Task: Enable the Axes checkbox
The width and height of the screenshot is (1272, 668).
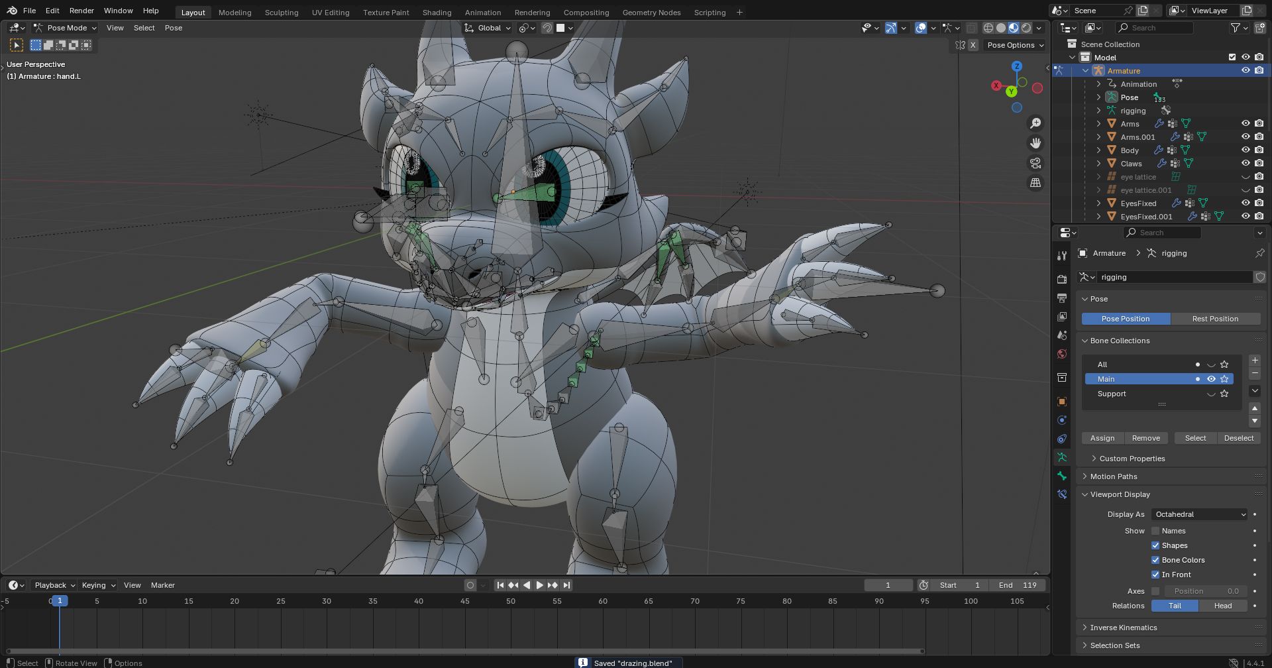Action: (x=1155, y=591)
